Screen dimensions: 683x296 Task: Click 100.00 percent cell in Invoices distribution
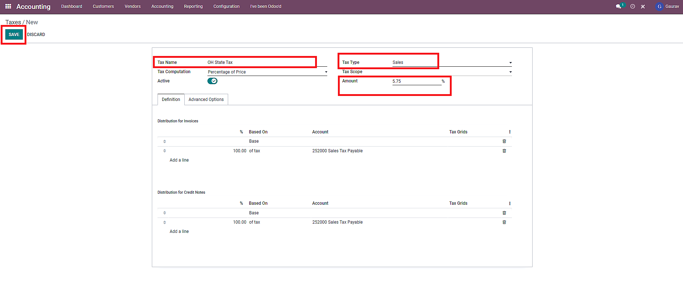click(x=240, y=151)
